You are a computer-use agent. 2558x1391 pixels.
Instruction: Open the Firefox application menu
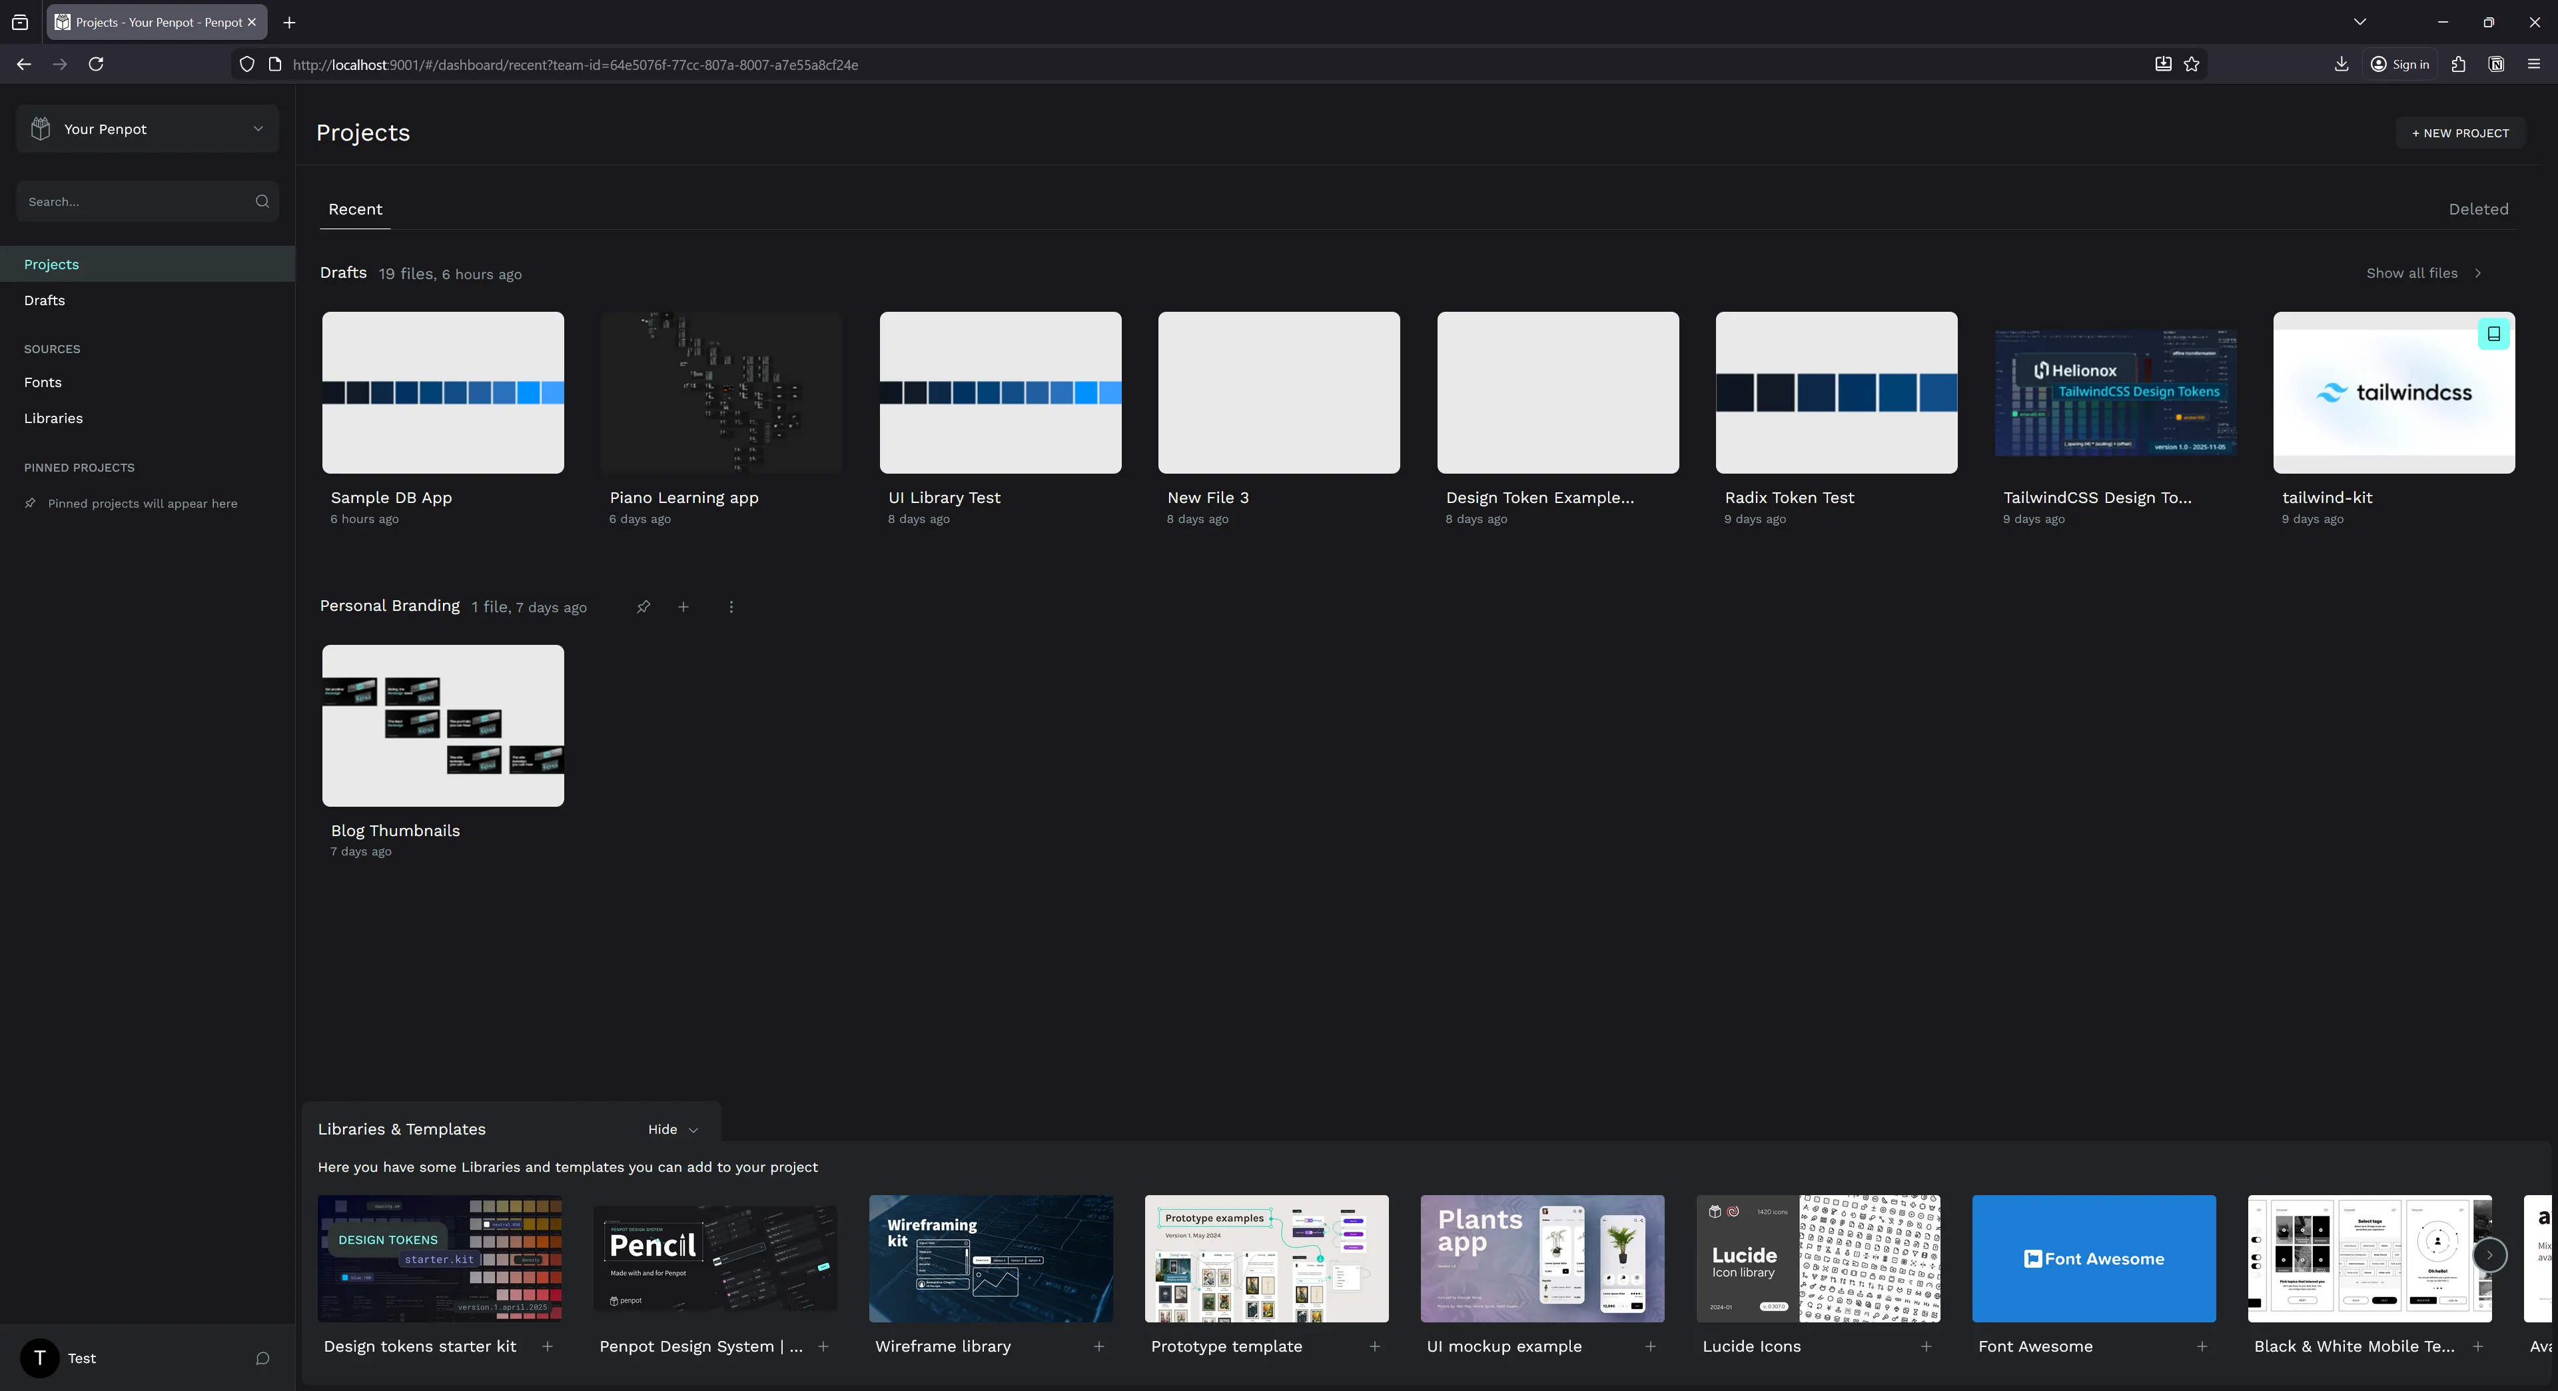(x=2533, y=63)
